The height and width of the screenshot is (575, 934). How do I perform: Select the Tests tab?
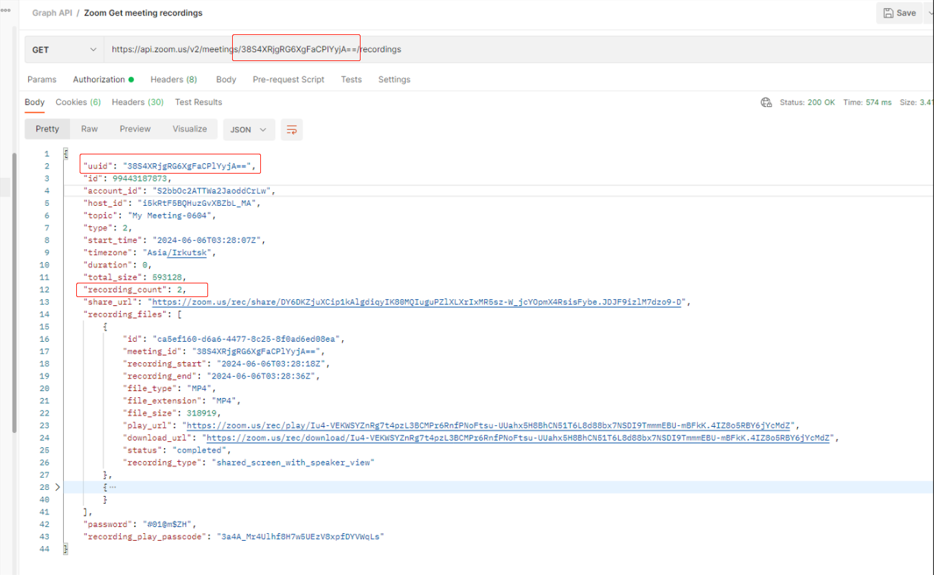pos(351,80)
